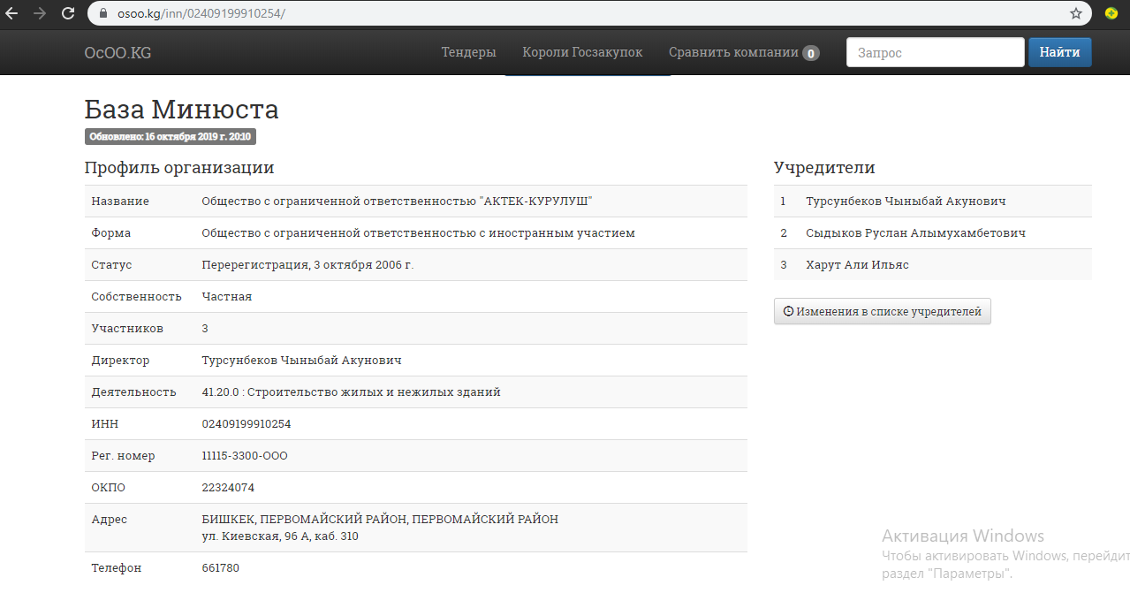
Task: Click the browser forward arrow
Action: tap(40, 13)
